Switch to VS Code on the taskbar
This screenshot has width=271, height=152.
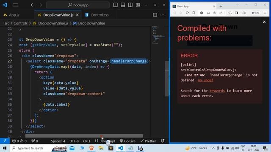click(120, 148)
